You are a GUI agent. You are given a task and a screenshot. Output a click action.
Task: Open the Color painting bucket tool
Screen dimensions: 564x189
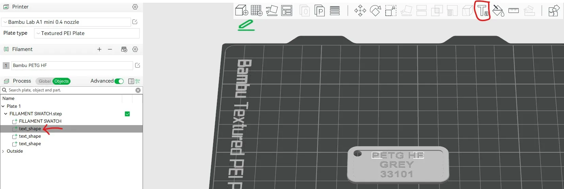pyautogui.click(x=498, y=11)
